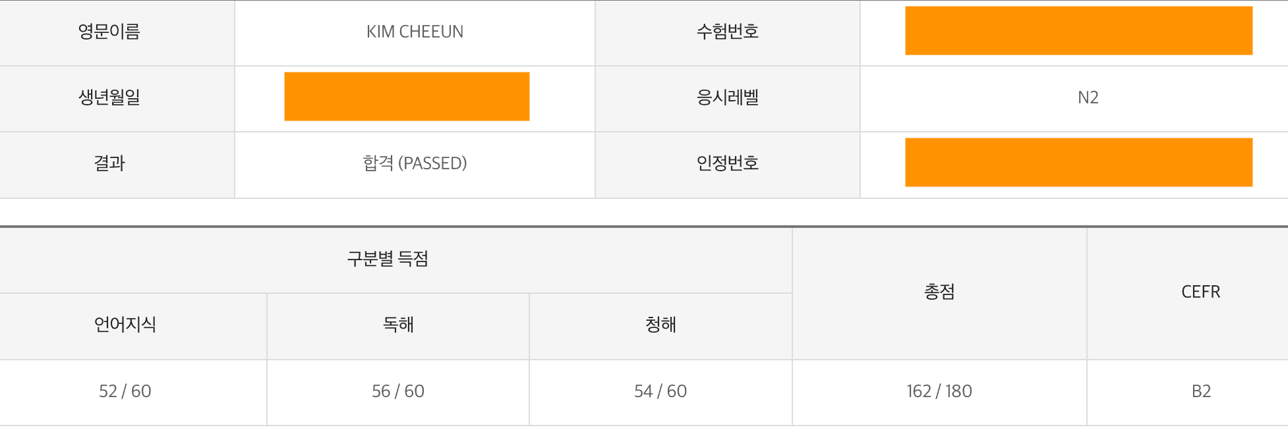Viewport: 1288px width, 440px height.
Task: Select the 총점 header cell
Action: click(939, 293)
